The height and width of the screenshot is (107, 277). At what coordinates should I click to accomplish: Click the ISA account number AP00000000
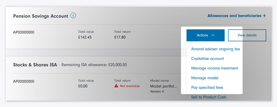24,82
